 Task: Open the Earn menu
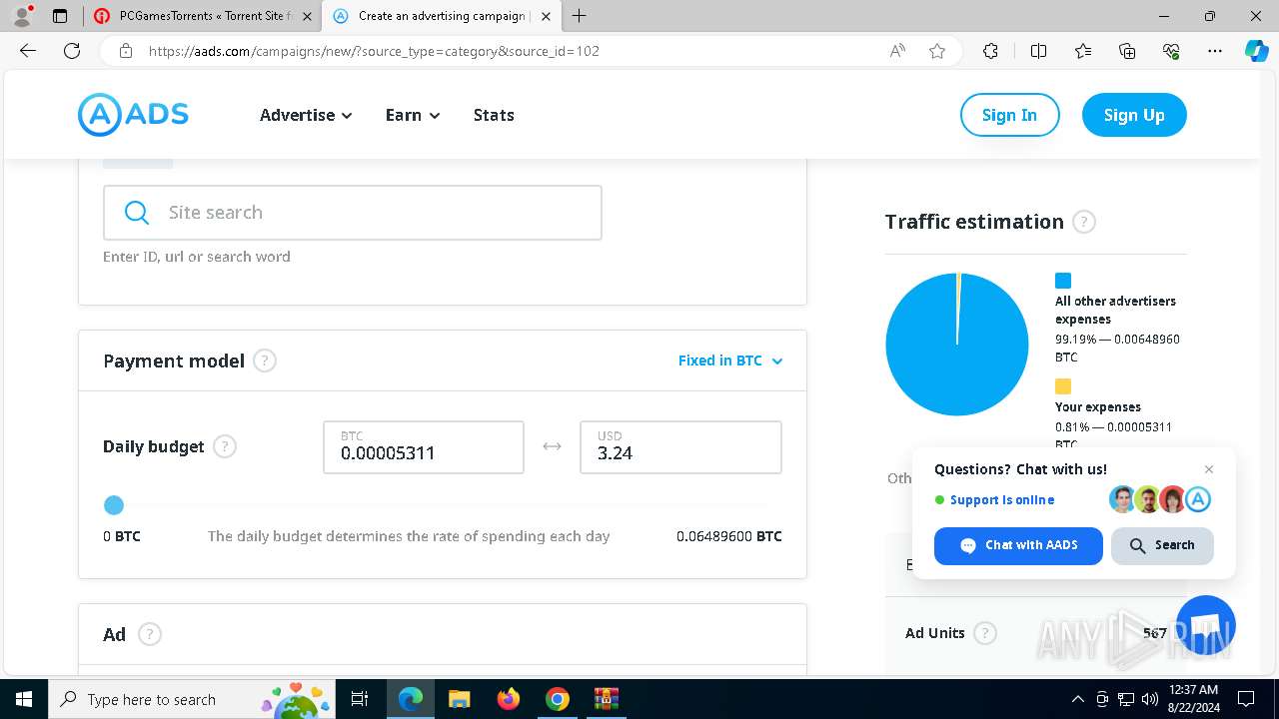click(x=413, y=115)
